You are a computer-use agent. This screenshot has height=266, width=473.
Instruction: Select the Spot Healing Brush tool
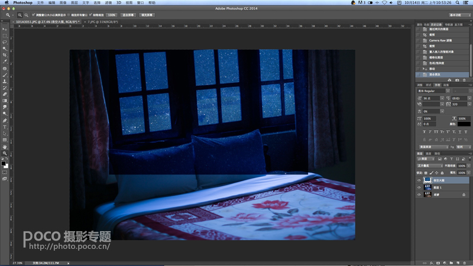5,69
